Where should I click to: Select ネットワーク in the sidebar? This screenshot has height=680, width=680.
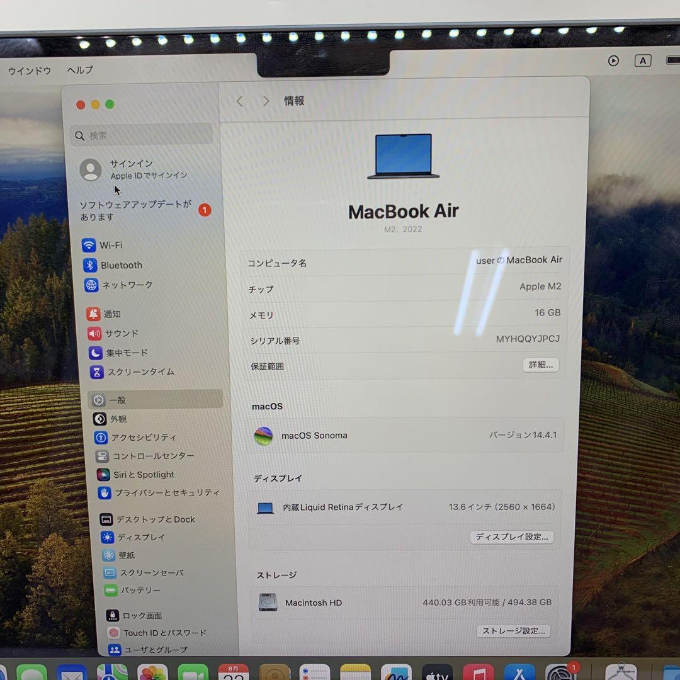(118, 285)
